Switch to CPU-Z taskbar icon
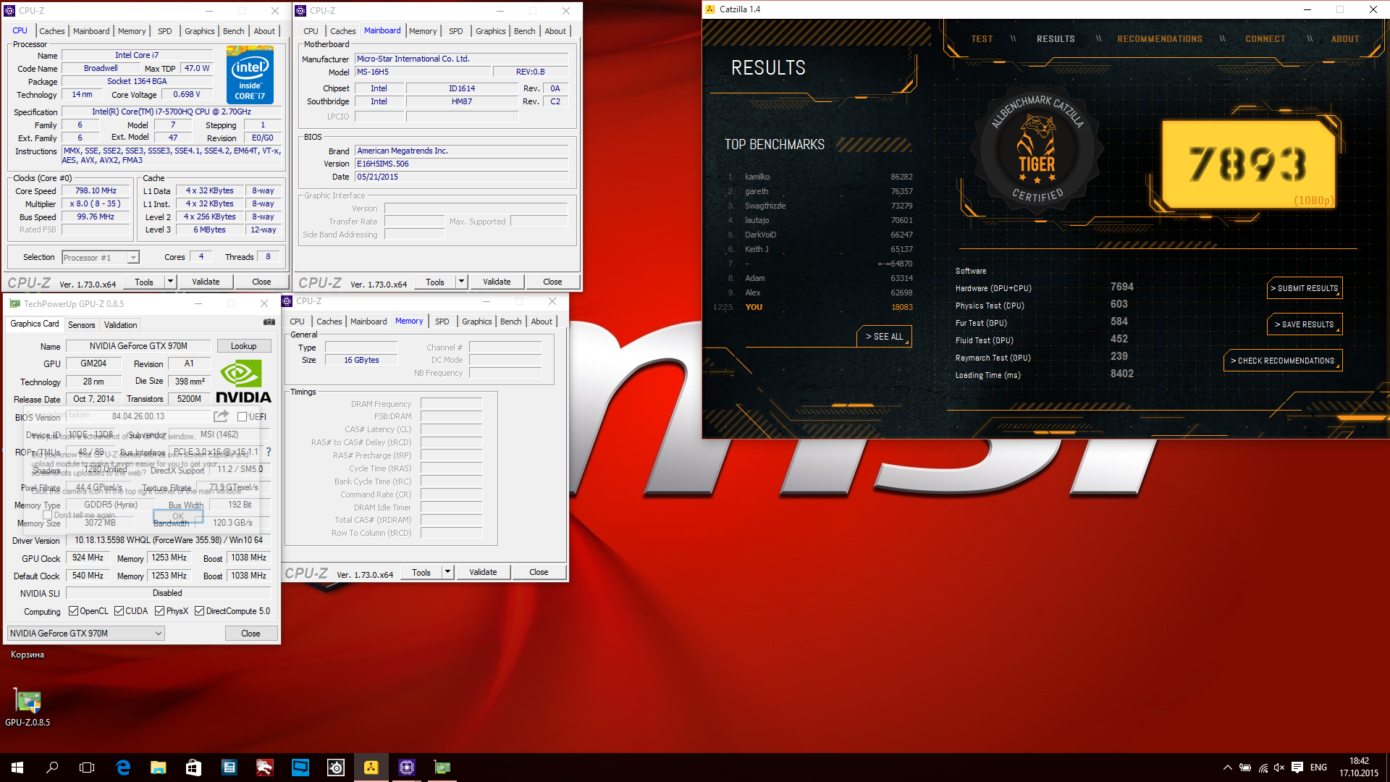Viewport: 1390px width, 782px height. pyautogui.click(x=407, y=768)
